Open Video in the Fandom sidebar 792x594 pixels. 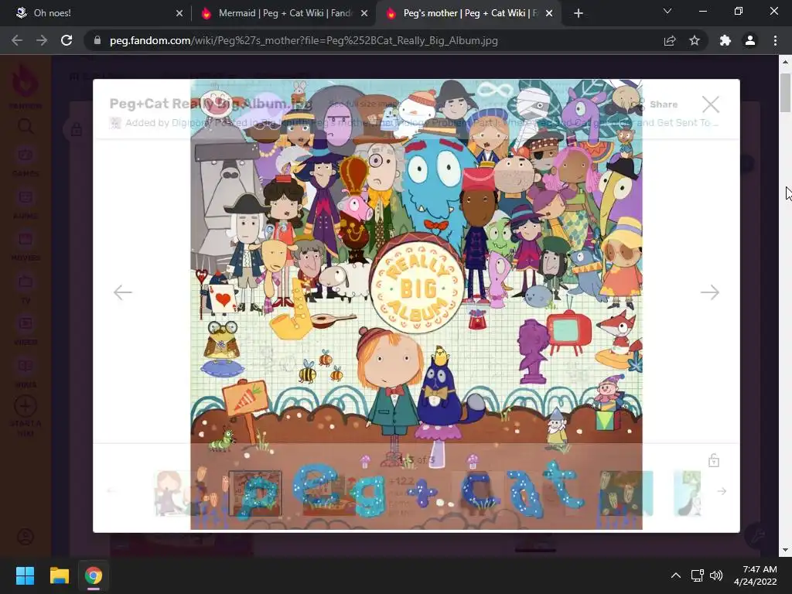26,331
